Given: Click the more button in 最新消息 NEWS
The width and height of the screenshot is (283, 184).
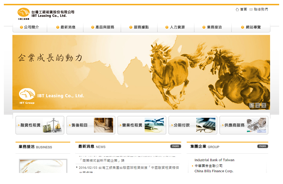Looking at the screenshot, I should (175, 146).
